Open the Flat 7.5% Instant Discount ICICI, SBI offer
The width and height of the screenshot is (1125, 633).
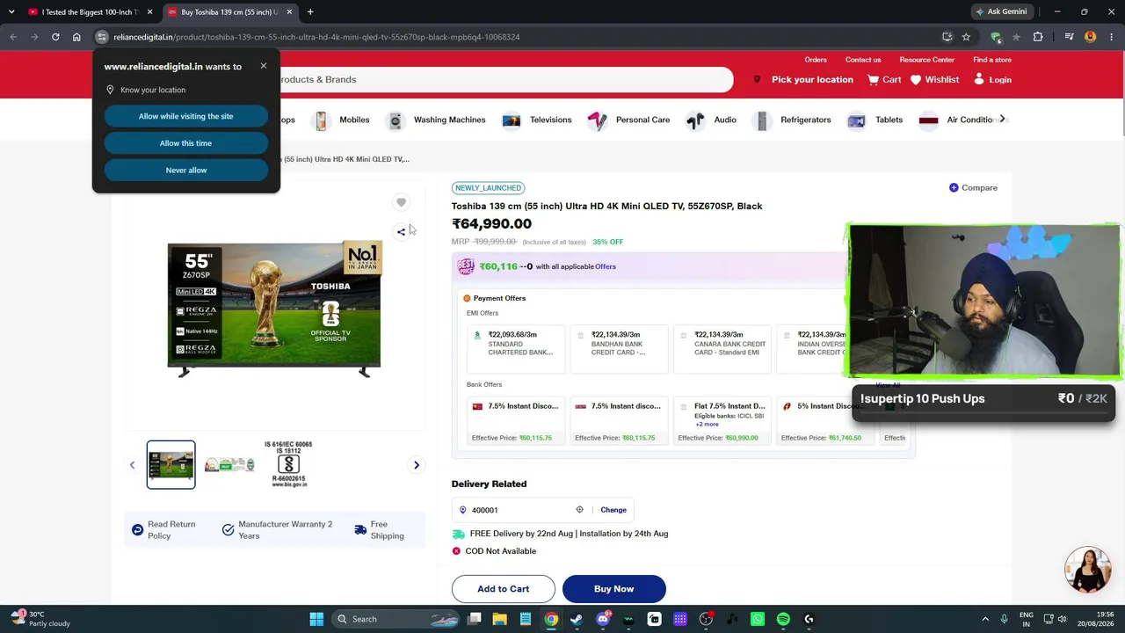pyautogui.click(x=722, y=421)
